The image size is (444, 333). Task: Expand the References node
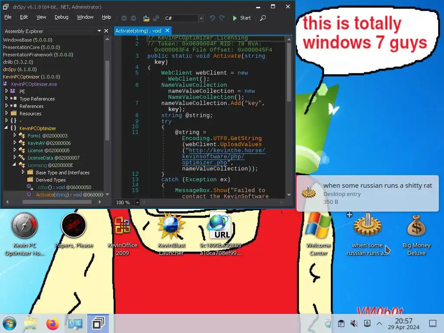pyautogui.click(x=7, y=106)
